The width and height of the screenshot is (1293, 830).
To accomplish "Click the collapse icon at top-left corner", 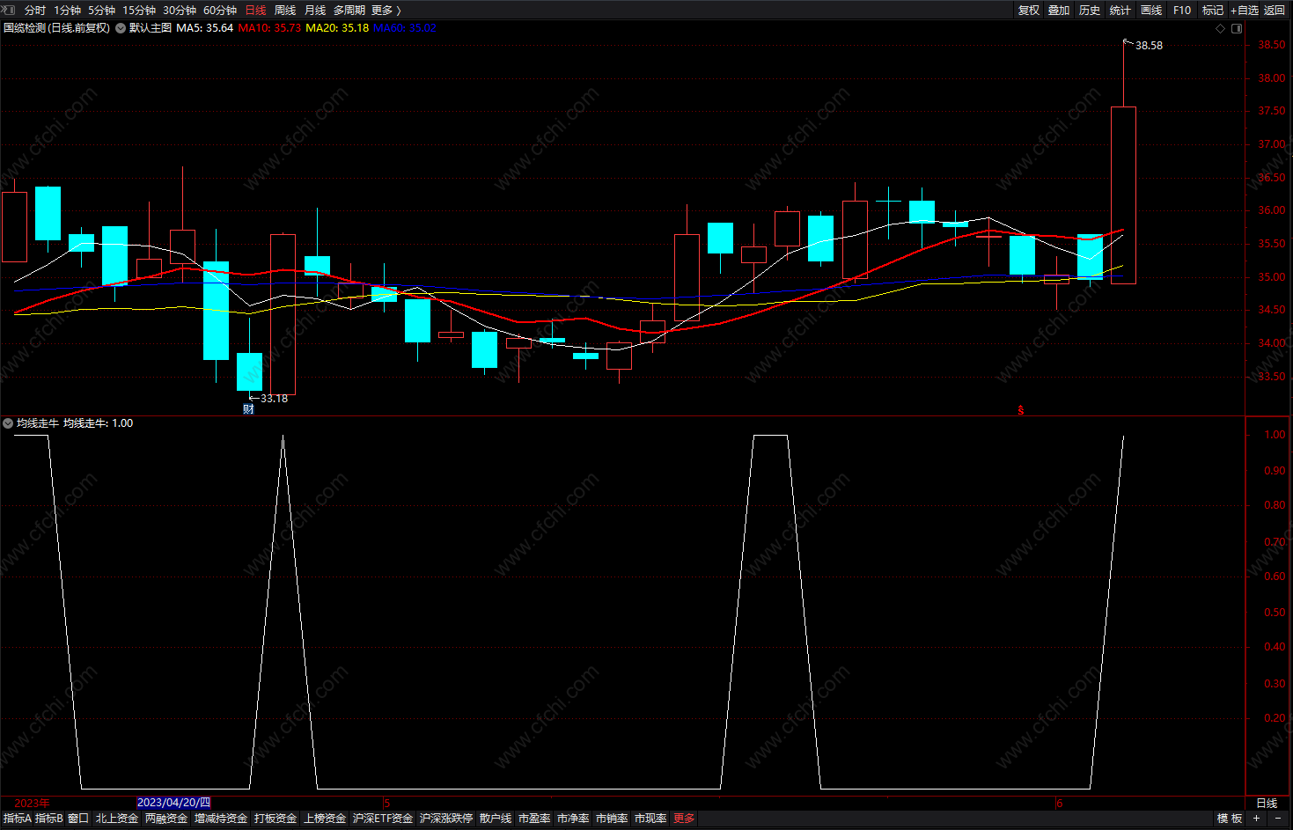I will click(9, 11).
